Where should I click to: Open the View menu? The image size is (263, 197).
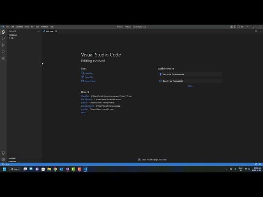point(27,27)
